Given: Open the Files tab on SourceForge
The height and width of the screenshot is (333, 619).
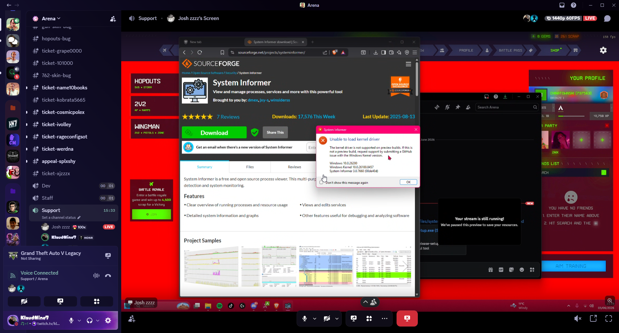Looking at the screenshot, I should (x=250, y=167).
